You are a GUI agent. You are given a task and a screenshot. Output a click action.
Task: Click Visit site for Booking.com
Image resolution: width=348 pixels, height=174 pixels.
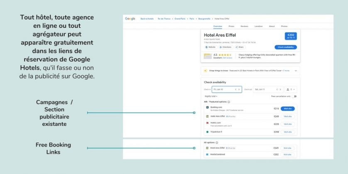click(288, 109)
